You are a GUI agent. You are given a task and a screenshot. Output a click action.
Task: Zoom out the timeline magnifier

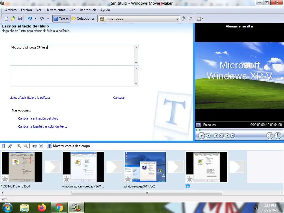click(26, 146)
